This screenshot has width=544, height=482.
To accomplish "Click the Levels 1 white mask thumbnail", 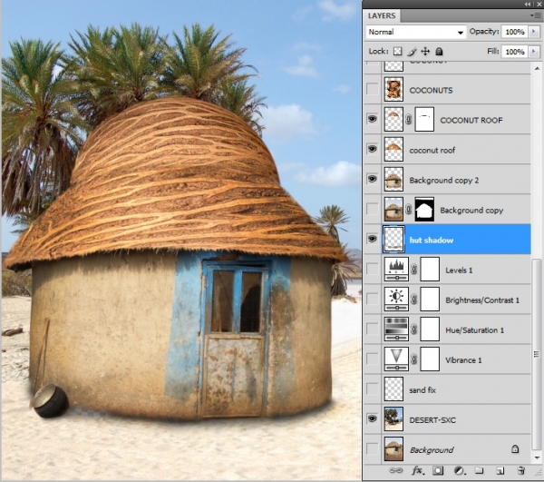I will tap(430, 269).
